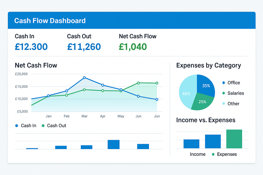
Task: Select the 25% Salaries pie slice
Action: pyautogui.click(x=202, y=102)
